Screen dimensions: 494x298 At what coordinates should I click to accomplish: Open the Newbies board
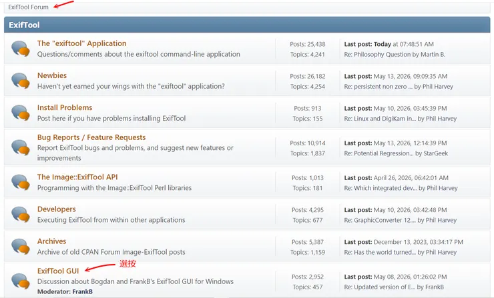pyautogui.click(x=52, y=75)
